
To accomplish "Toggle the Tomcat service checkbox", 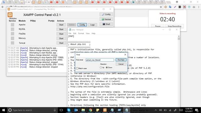I will (x=13, y=43).
